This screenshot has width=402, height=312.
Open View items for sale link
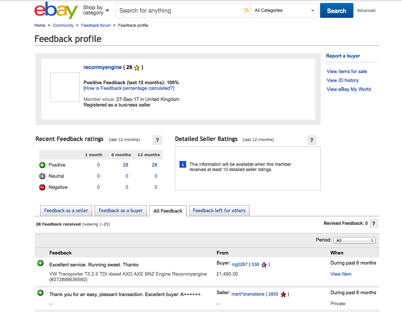(x=347, y=72)
